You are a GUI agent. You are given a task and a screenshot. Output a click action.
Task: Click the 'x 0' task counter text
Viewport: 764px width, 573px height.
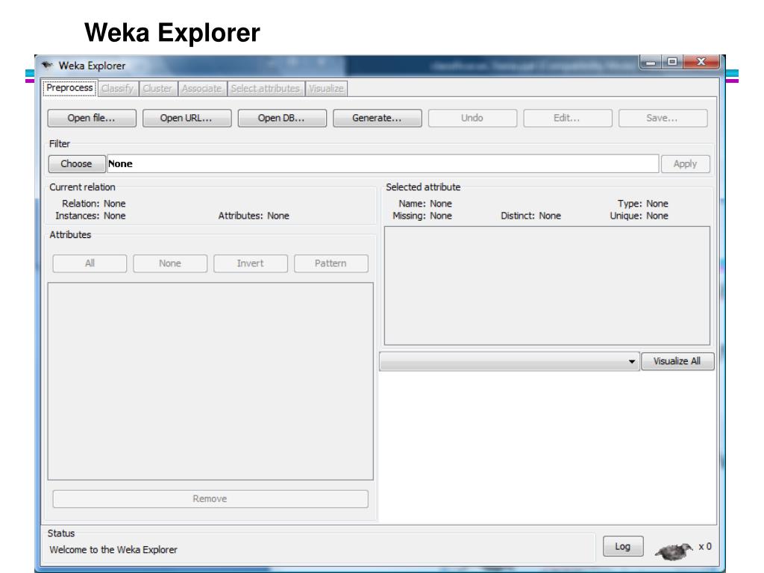pos(705,547)
